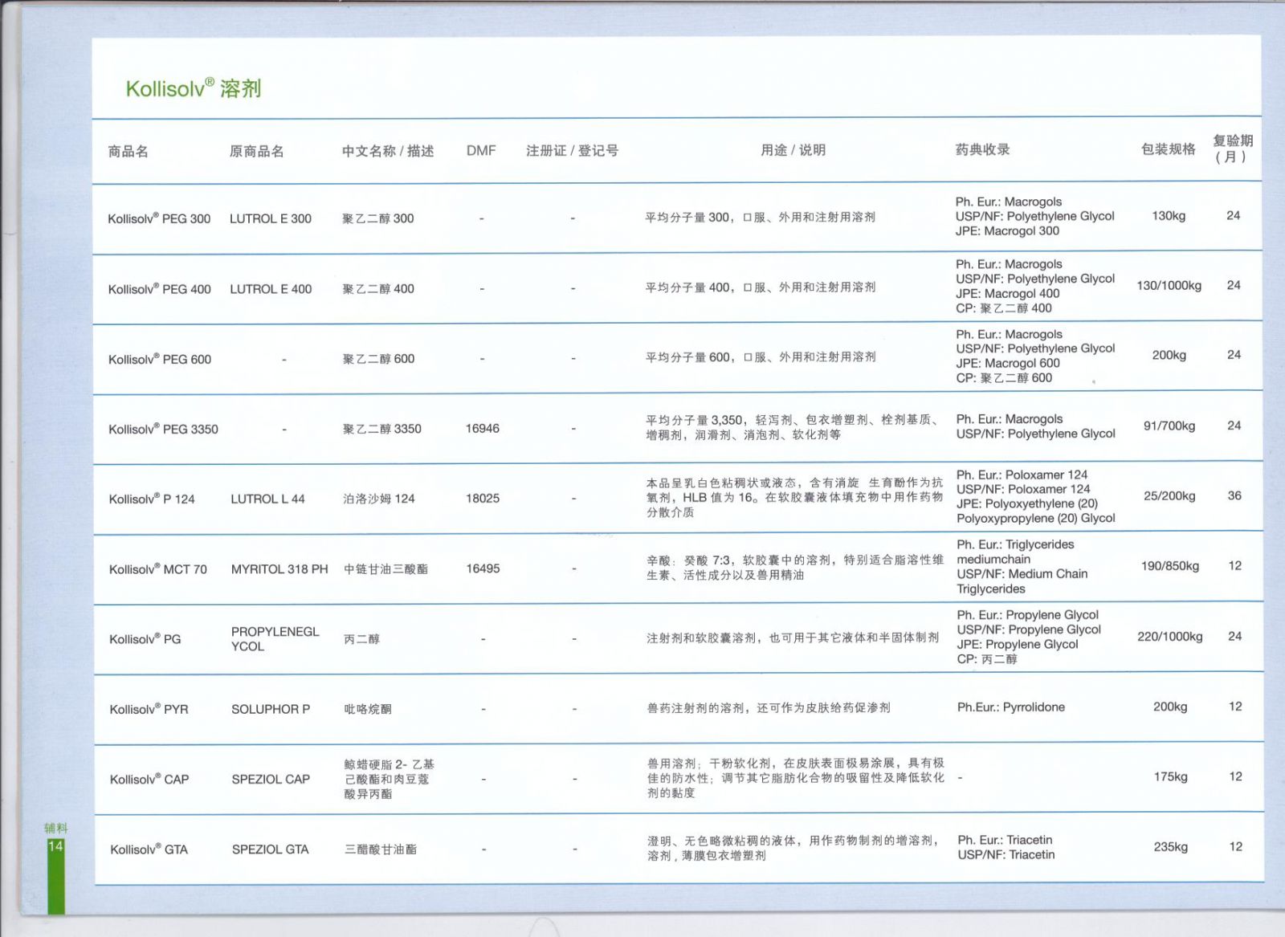
Task: Select the 注射剂和软胶囊溶剂 usage description
Action: pyautogui.click(x=793, y=638)
